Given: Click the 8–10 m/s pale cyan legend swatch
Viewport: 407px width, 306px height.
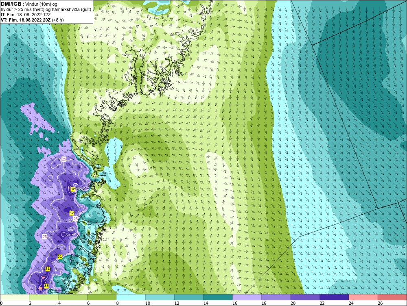Looking at the screenshot, I should coord(131,297).
